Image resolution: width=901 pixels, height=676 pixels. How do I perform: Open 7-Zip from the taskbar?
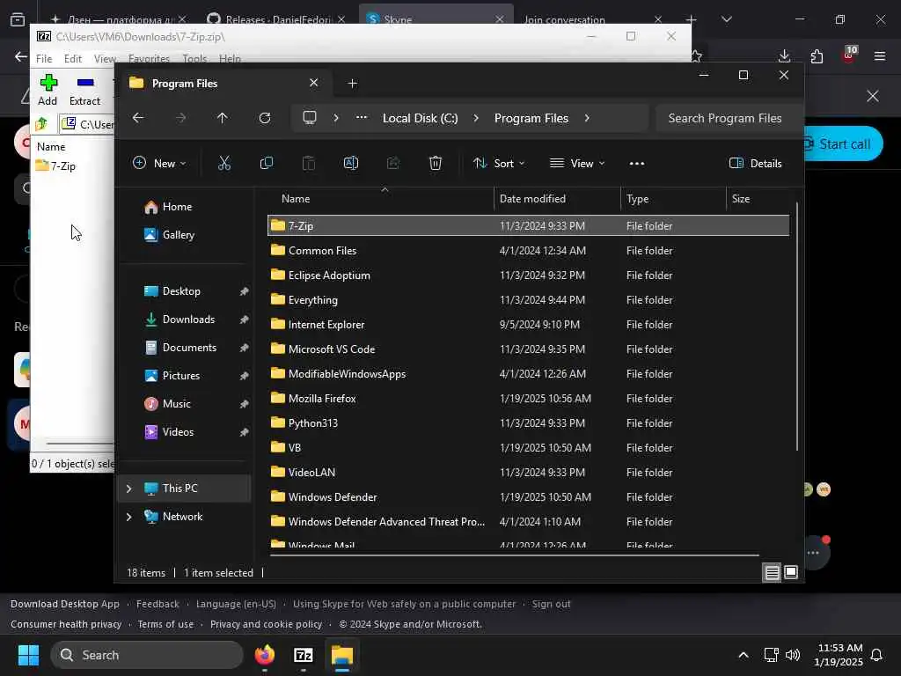303,655
